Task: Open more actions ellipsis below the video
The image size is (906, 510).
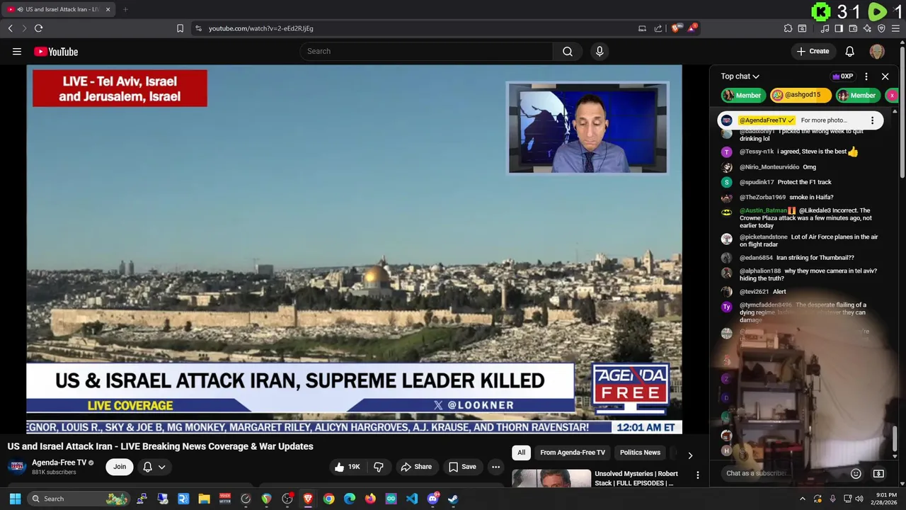Action: (x=495, y=467)
